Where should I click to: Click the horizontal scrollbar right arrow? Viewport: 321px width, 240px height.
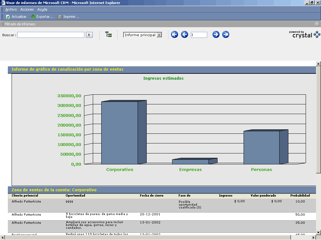pyautogui.click(x=313, y=237)
